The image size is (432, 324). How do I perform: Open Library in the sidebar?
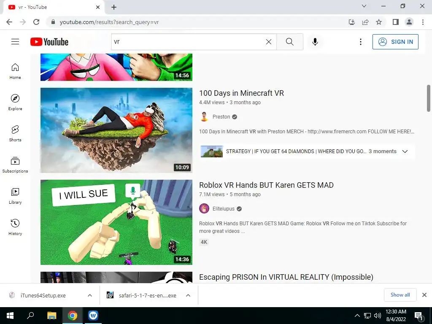pos(15,196)
